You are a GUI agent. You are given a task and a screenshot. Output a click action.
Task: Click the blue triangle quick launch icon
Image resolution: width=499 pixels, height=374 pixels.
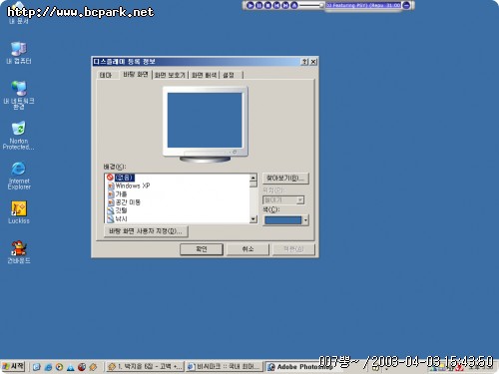coord(71,367)
